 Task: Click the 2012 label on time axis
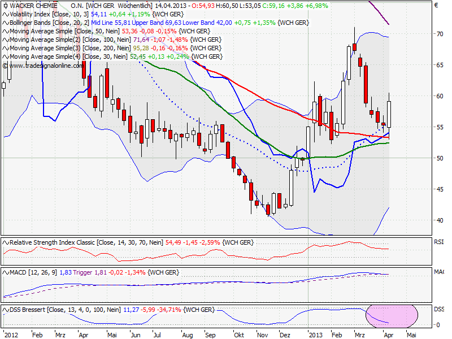[x=11, y=335]
